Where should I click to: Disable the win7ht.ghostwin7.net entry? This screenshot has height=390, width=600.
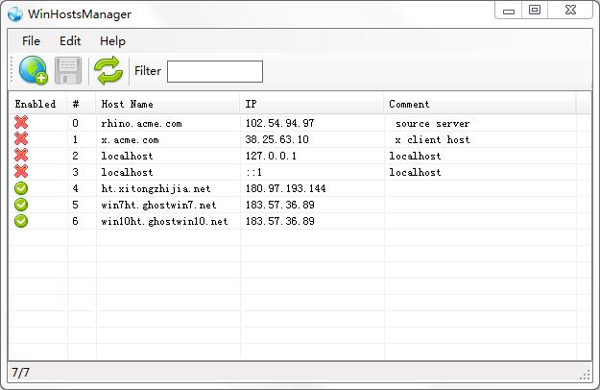click(21, 205)
